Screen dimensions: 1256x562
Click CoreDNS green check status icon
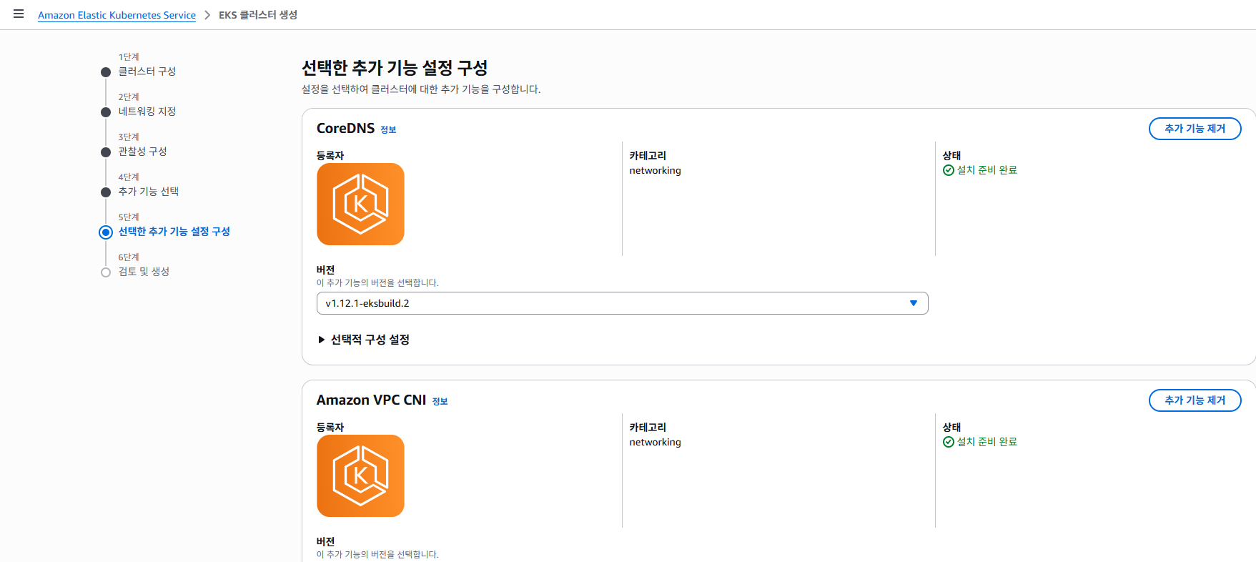coord(949,170)
